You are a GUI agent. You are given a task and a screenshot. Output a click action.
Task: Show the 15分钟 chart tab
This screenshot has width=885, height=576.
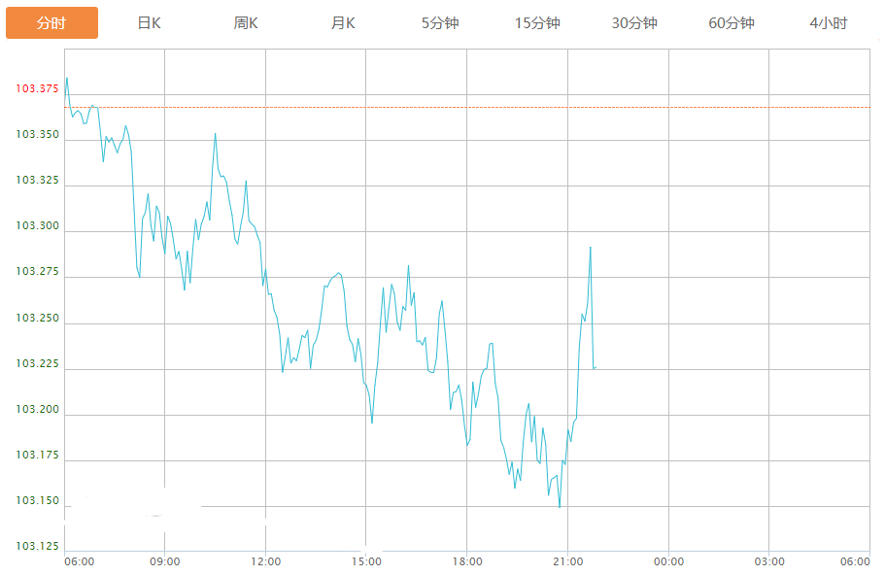[x=537, y=23]
